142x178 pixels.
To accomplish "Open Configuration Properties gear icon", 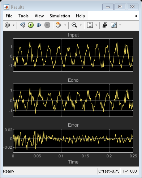I will click(7, 25).
